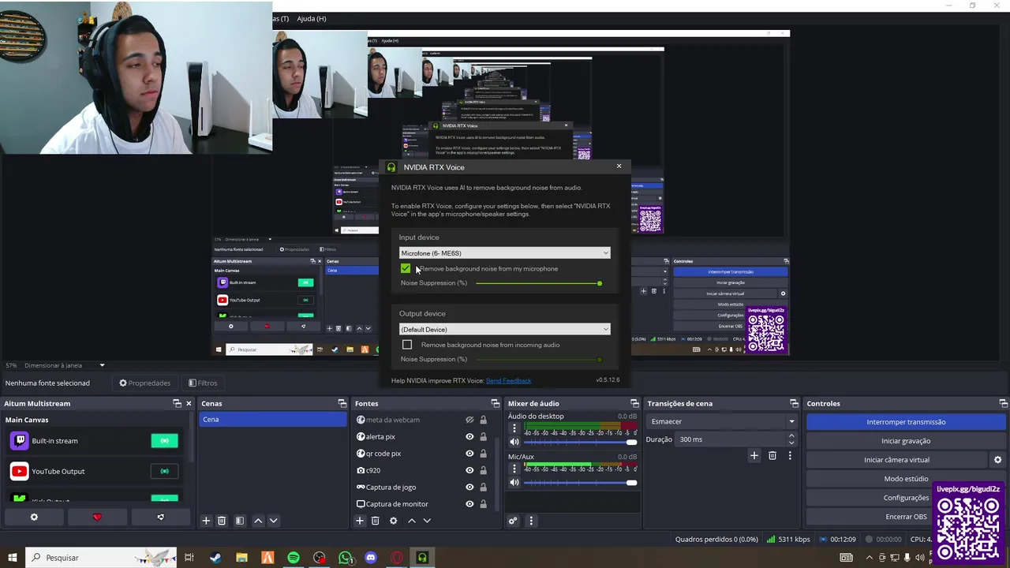Open Output device Default Device dropdown
The image size is (1010, 568).
coord(504,329)
